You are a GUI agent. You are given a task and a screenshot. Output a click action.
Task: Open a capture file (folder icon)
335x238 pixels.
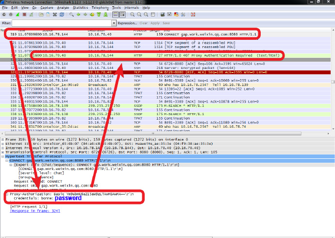41,15
